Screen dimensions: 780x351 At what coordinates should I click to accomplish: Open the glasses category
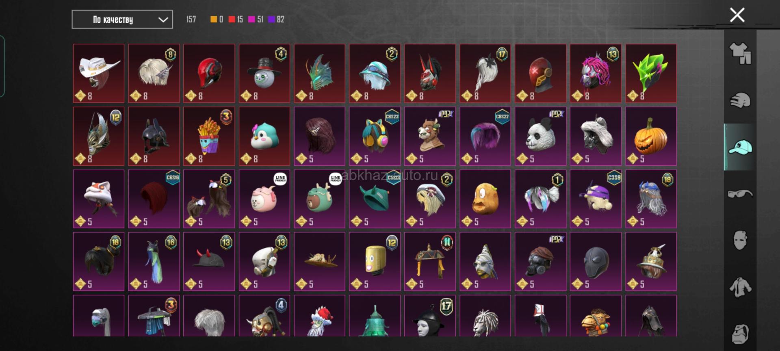point(740,194)
